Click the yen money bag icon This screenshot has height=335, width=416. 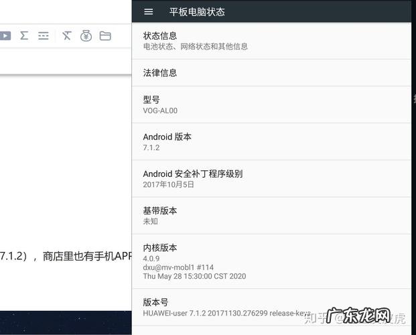click(x=86, y=36)
